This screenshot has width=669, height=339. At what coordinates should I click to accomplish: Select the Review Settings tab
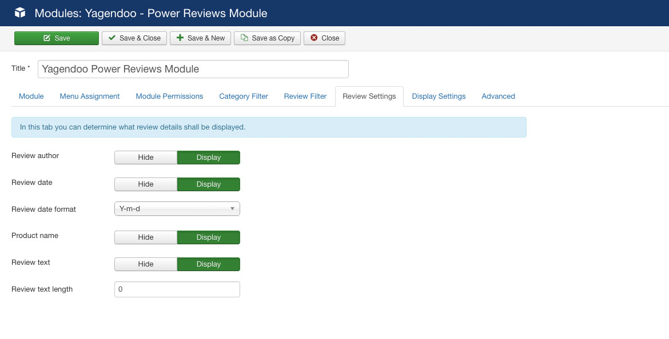point(369,96)
